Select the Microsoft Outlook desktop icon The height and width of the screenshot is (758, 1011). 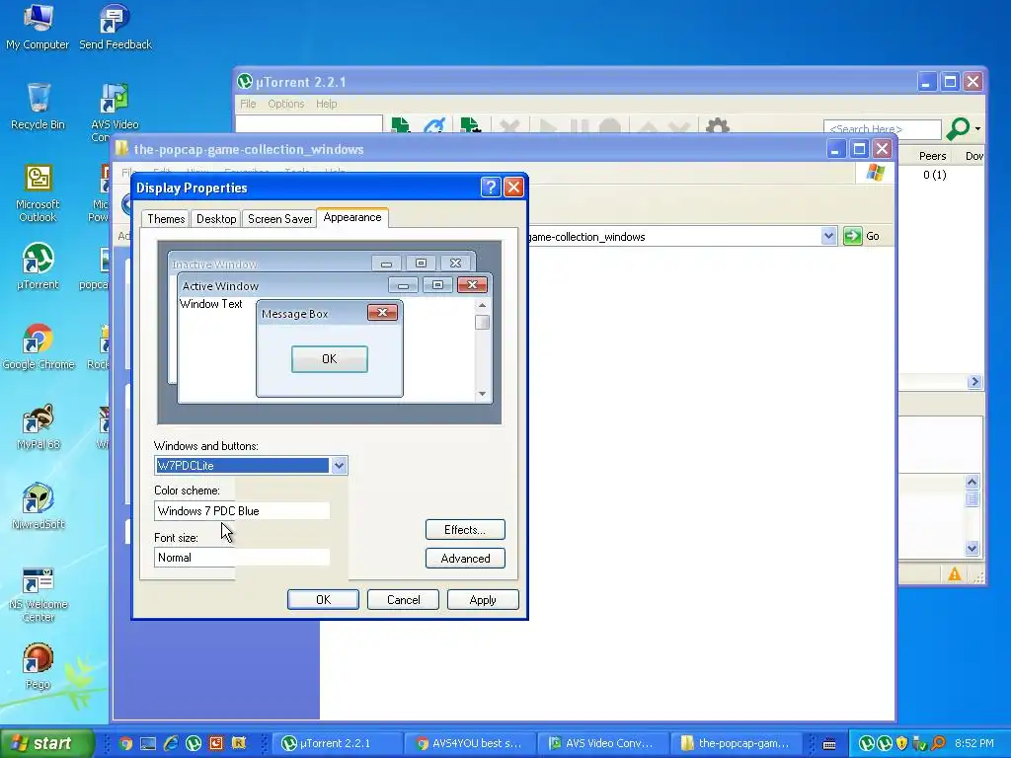point(39,192)
